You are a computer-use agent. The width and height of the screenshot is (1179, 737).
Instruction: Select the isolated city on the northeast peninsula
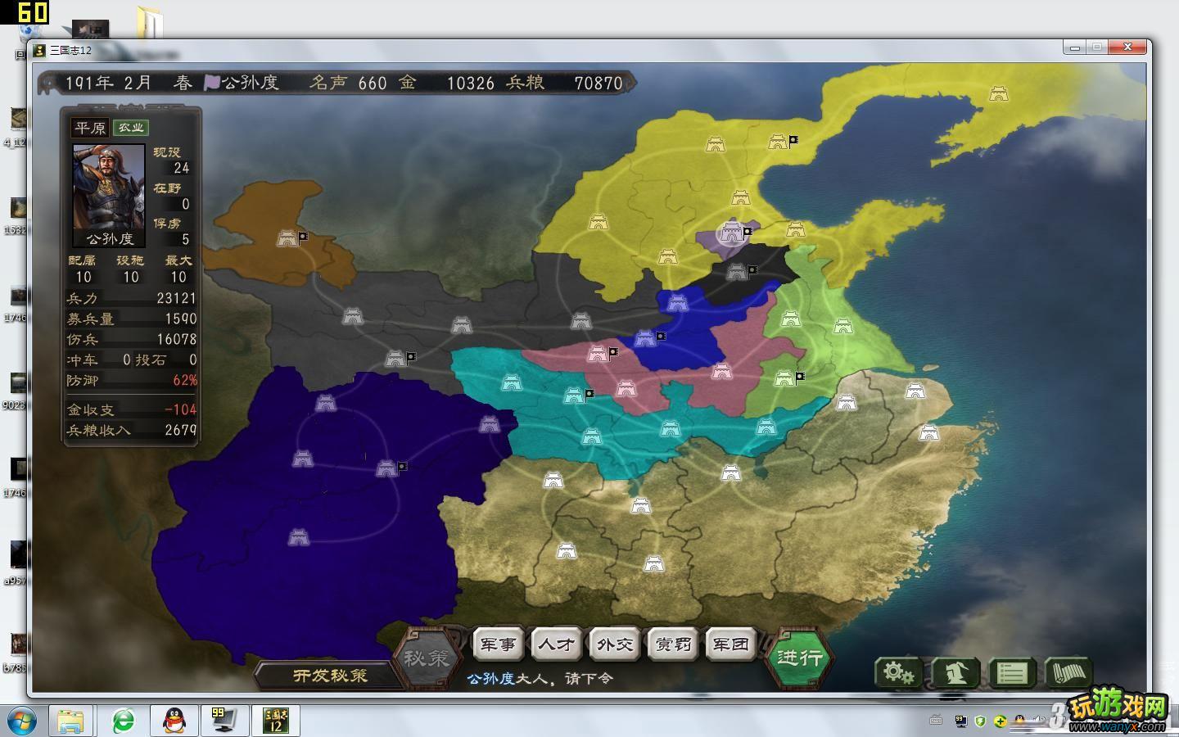[998, 93]
